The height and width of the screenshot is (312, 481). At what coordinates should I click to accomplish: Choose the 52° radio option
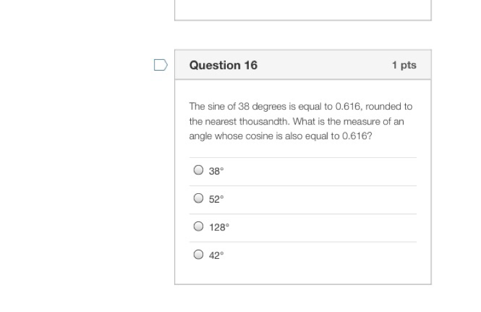[x=199, y=198]
